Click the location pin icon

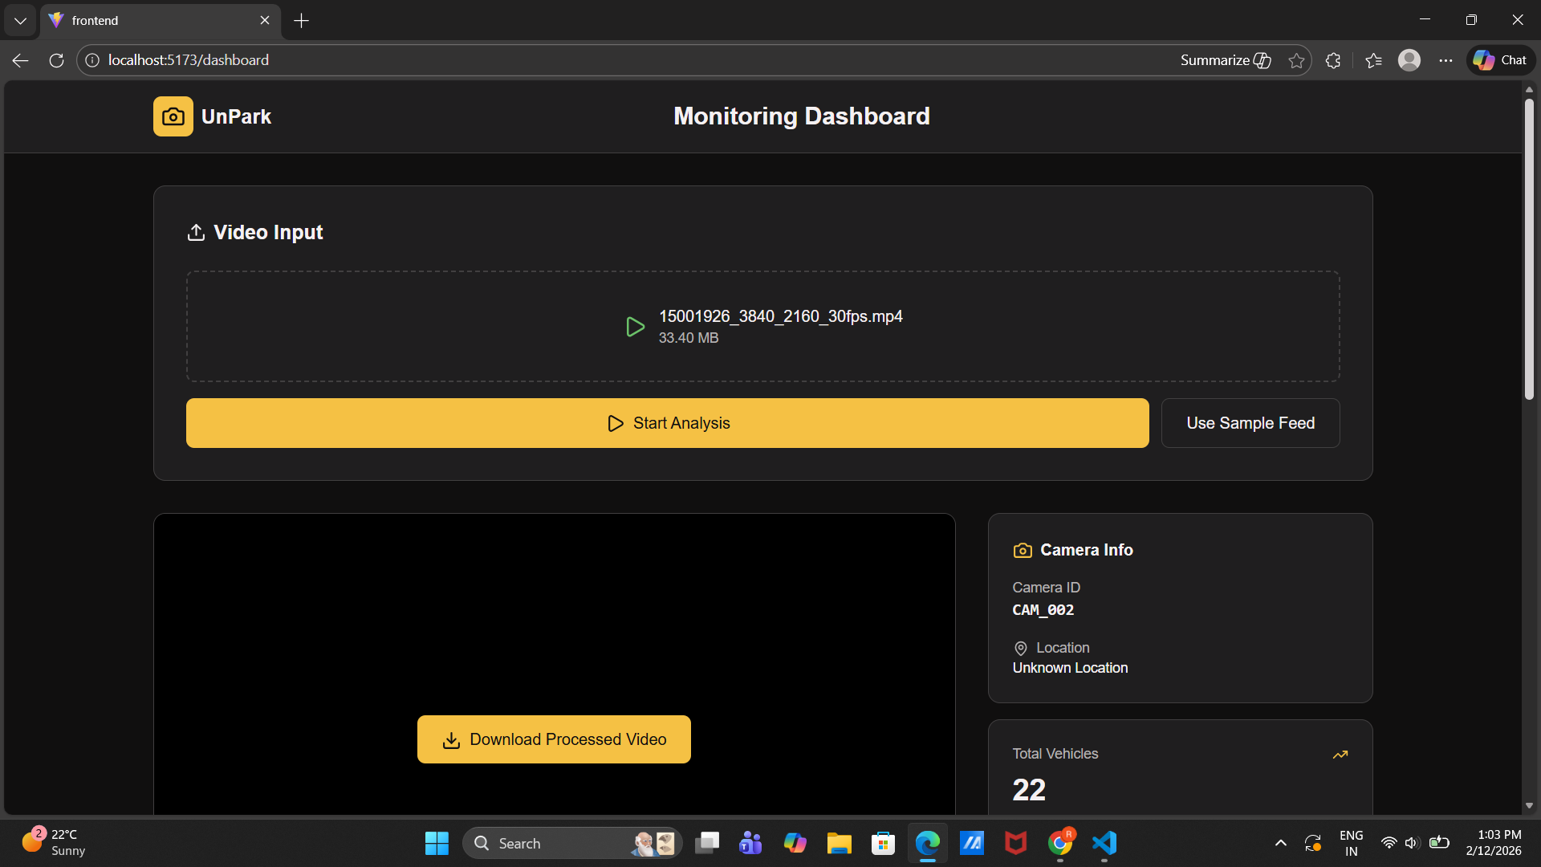[1021, 649]
